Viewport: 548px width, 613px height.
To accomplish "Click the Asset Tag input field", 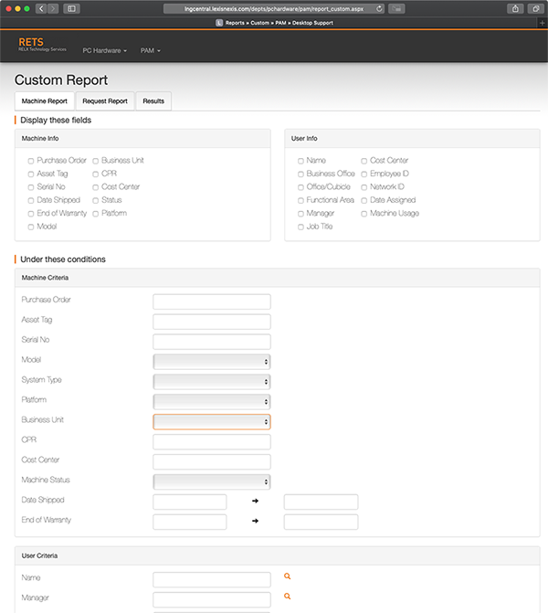I will click(x=212, y=322).
